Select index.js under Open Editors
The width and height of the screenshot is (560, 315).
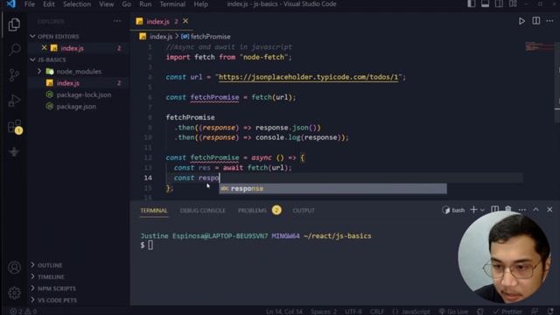pyautogui.click(x=72, y=48)
